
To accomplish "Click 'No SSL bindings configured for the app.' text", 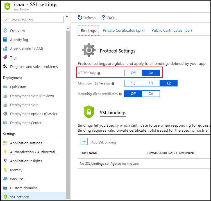I will coord(110,164).
